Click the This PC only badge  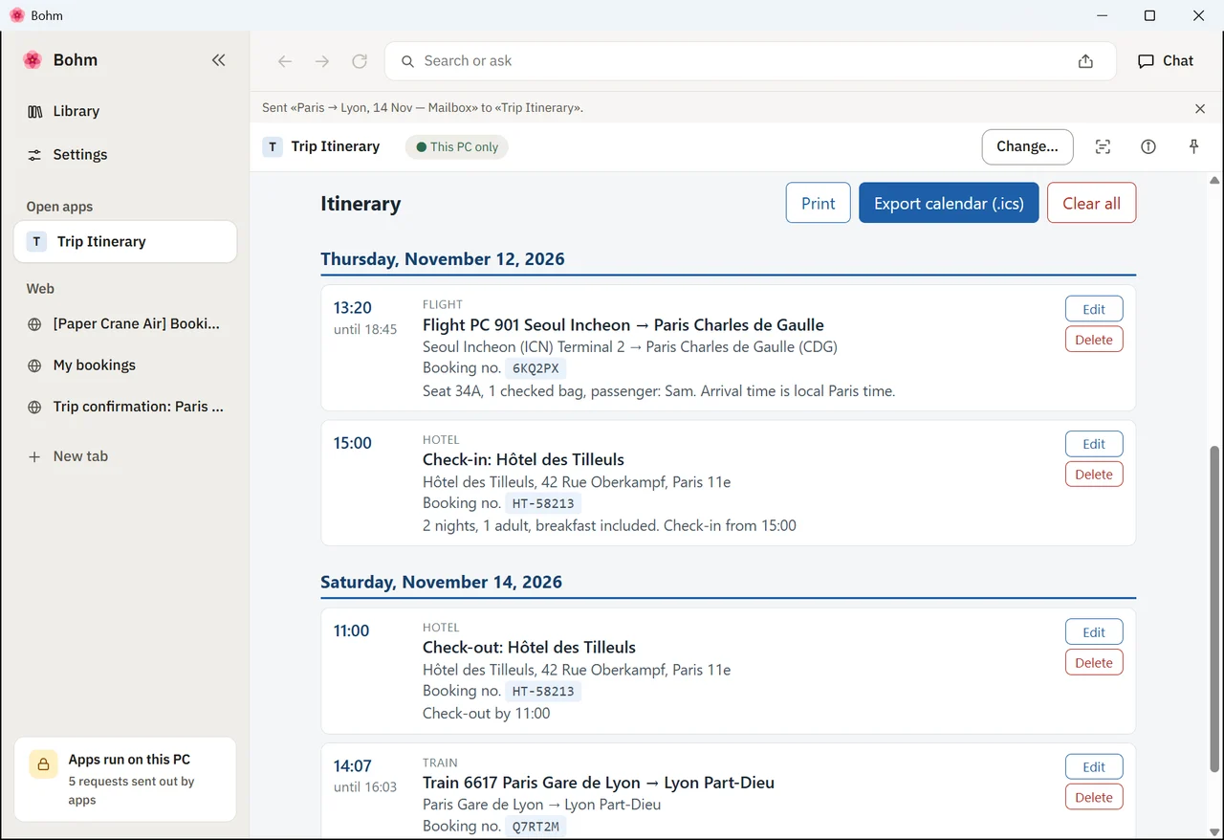(x=457, y=147)
